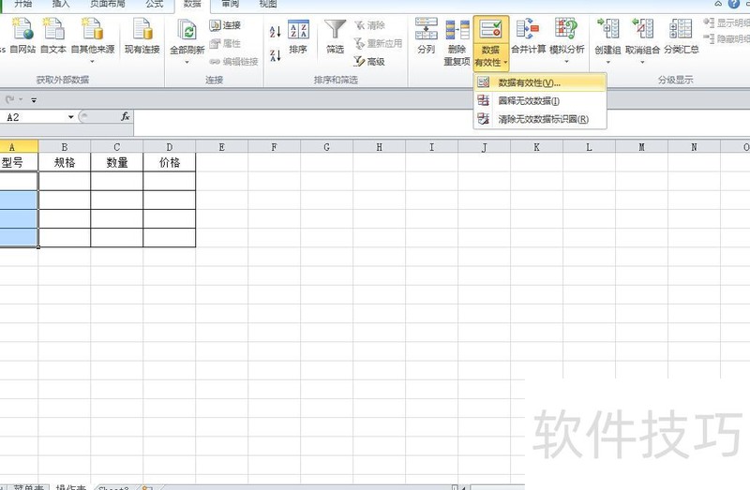Image resolution: width=750 pixels, height=490 pixels.
Task: Select column B header
Action: point(64,147)
